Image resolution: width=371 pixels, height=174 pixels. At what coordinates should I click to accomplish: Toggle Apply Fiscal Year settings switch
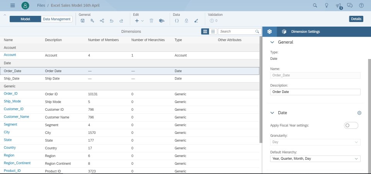[351, 125]
